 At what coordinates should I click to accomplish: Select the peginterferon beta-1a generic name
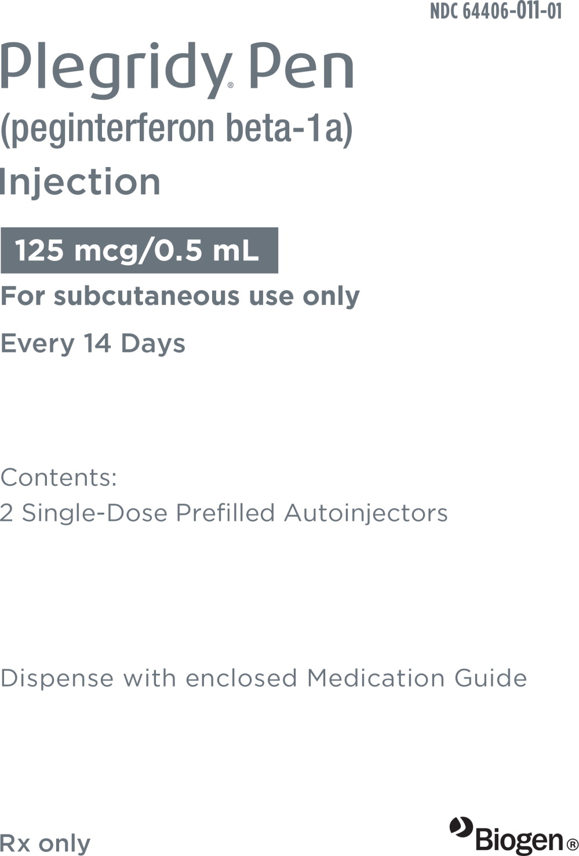pos(176,129)
